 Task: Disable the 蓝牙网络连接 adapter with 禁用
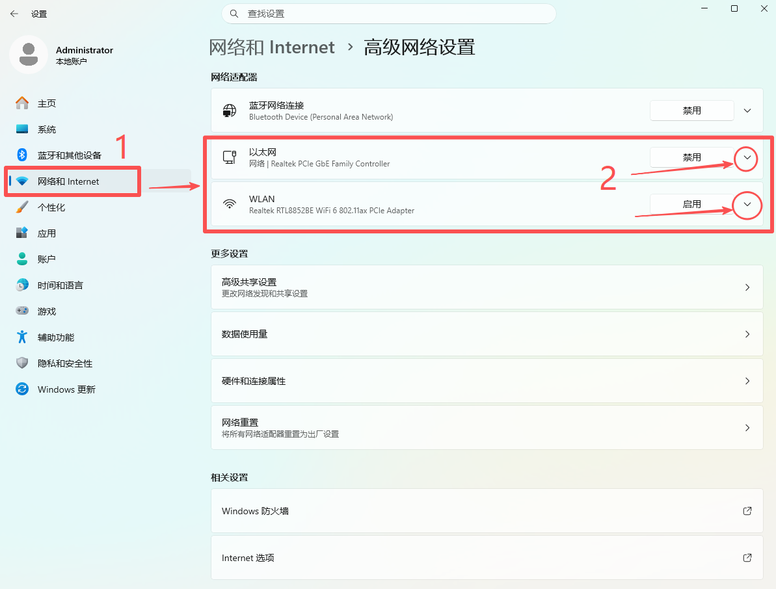[x=692, y=111]
